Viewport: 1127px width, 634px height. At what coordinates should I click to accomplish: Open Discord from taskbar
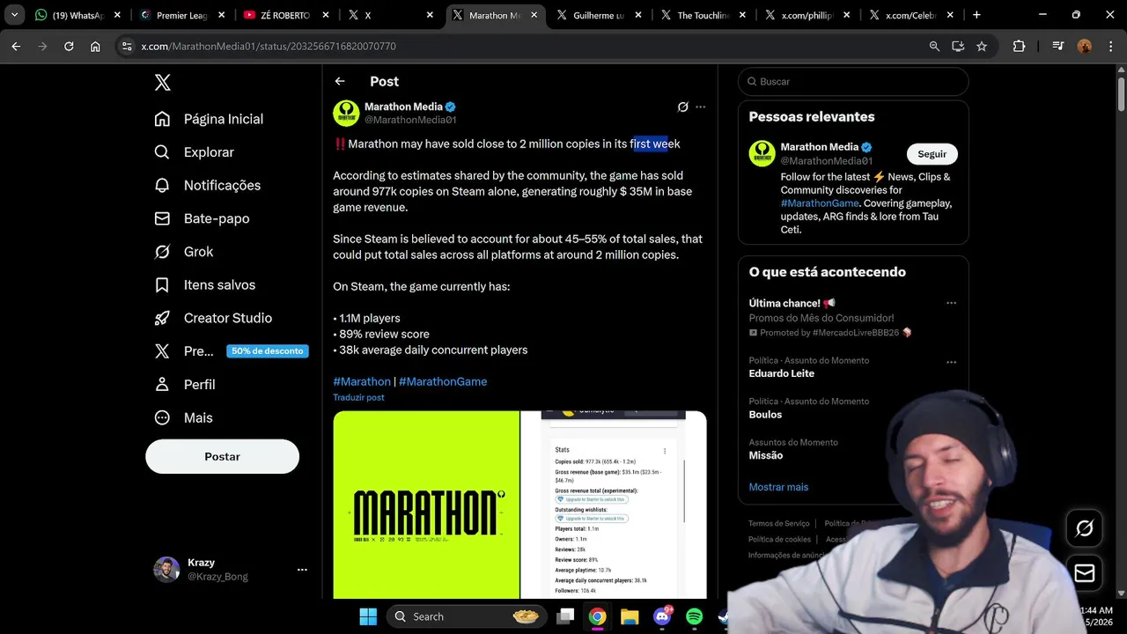(662, 616)
